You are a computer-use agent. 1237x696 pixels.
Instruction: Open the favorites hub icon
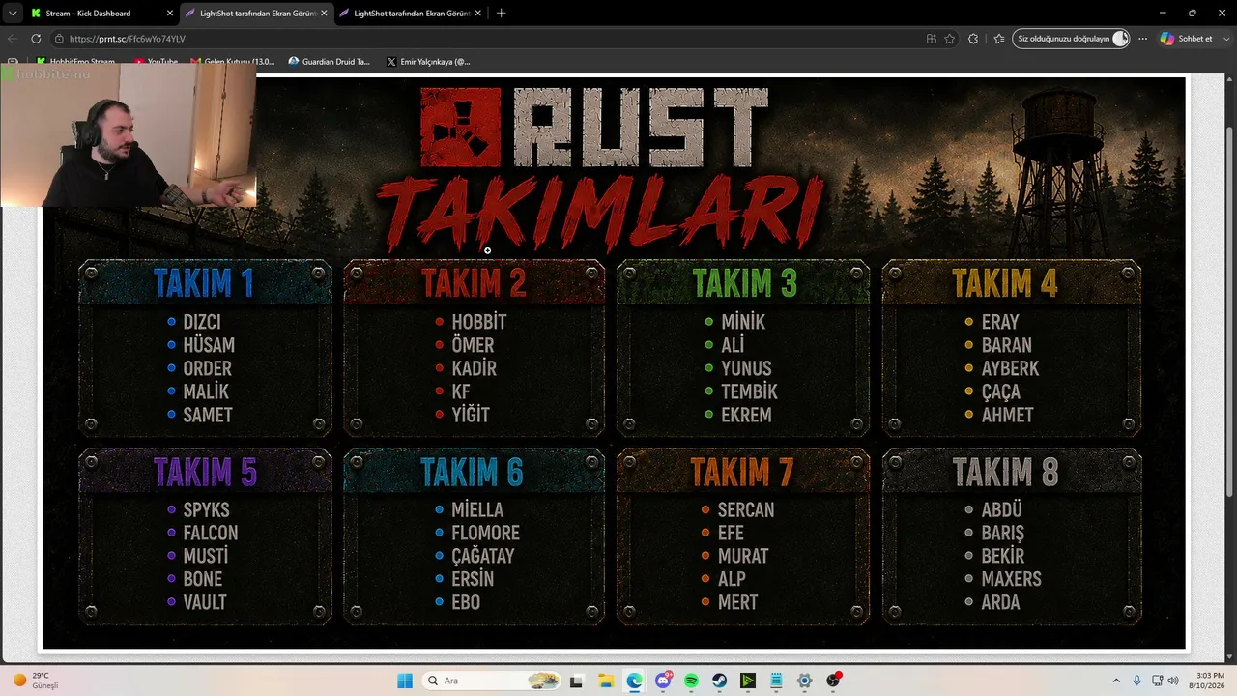point(998,39)
